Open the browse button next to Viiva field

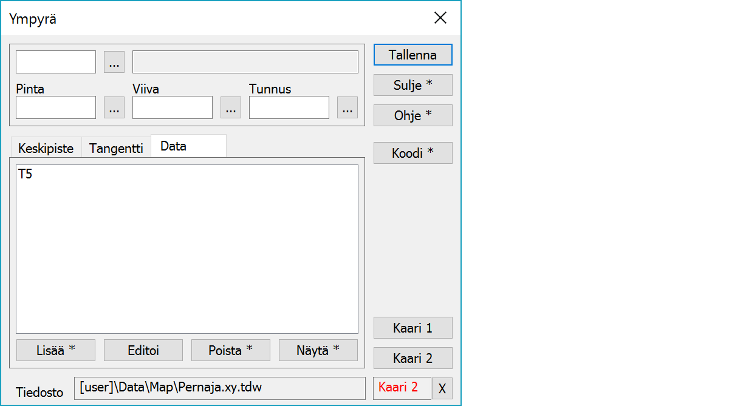pos(231,107)
